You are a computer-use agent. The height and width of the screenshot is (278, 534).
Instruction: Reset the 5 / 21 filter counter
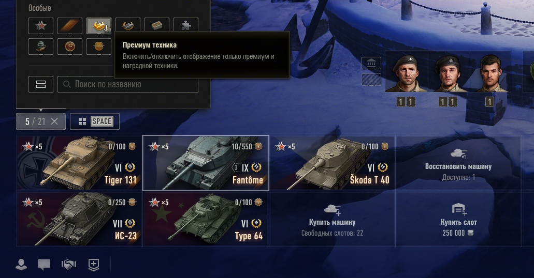[x=54, y=121]
